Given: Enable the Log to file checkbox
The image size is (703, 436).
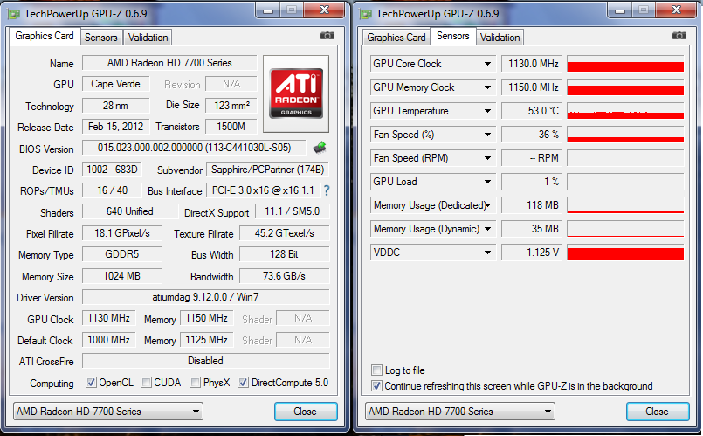Looking at the screenshot, I should pyautogui.click(x=376, y=370).
